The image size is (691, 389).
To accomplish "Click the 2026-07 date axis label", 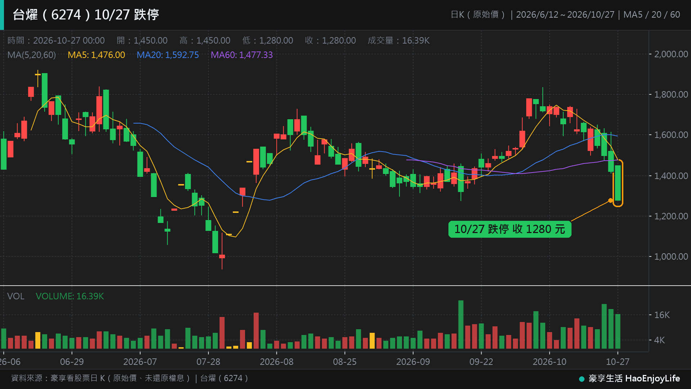I will (140, 362).
